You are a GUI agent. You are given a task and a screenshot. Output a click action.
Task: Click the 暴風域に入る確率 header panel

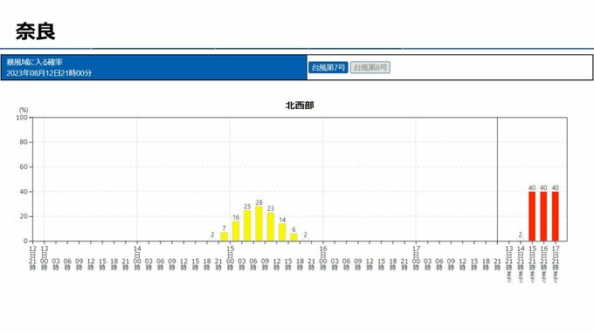point(154,67)
